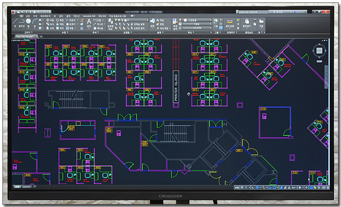Toggle object snap tracking in status bar

coord(270,188)
